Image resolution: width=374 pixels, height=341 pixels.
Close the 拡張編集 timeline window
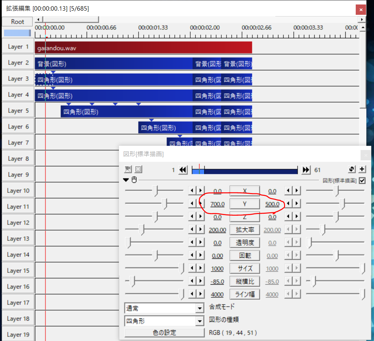click(361, 10)
